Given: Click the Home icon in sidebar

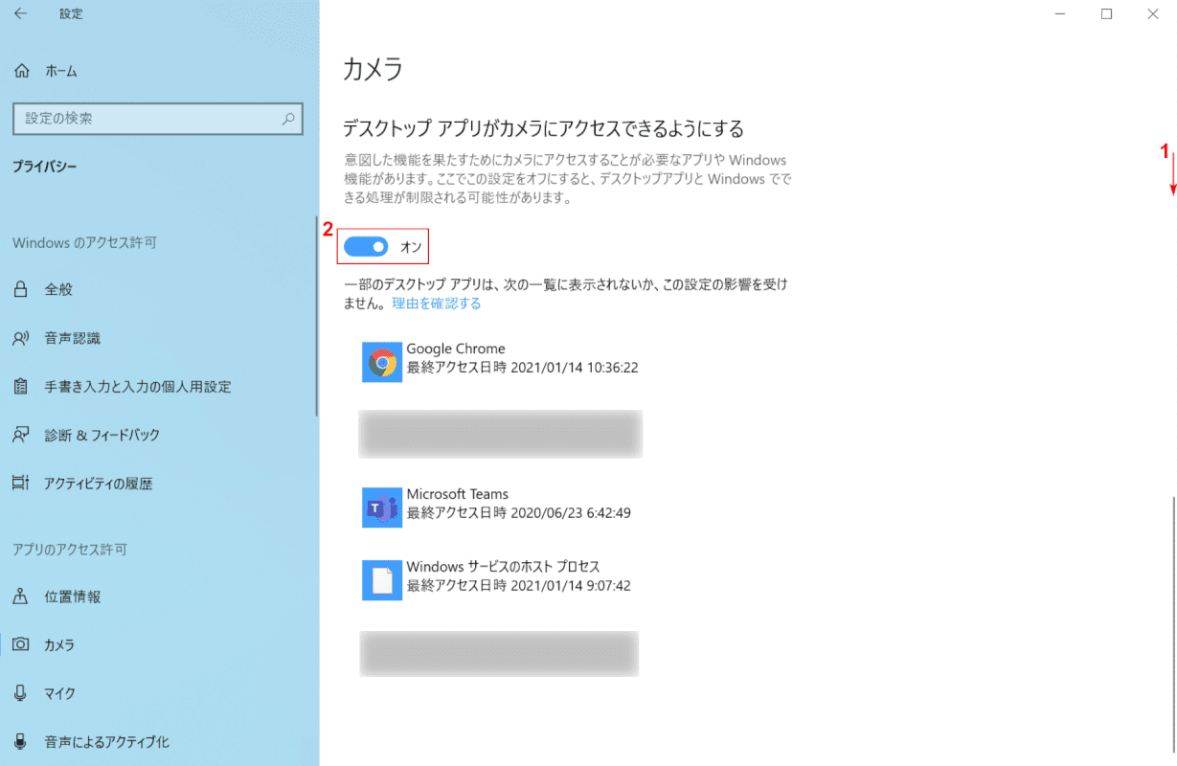Looking at the screenshot, I should point(21,71).
